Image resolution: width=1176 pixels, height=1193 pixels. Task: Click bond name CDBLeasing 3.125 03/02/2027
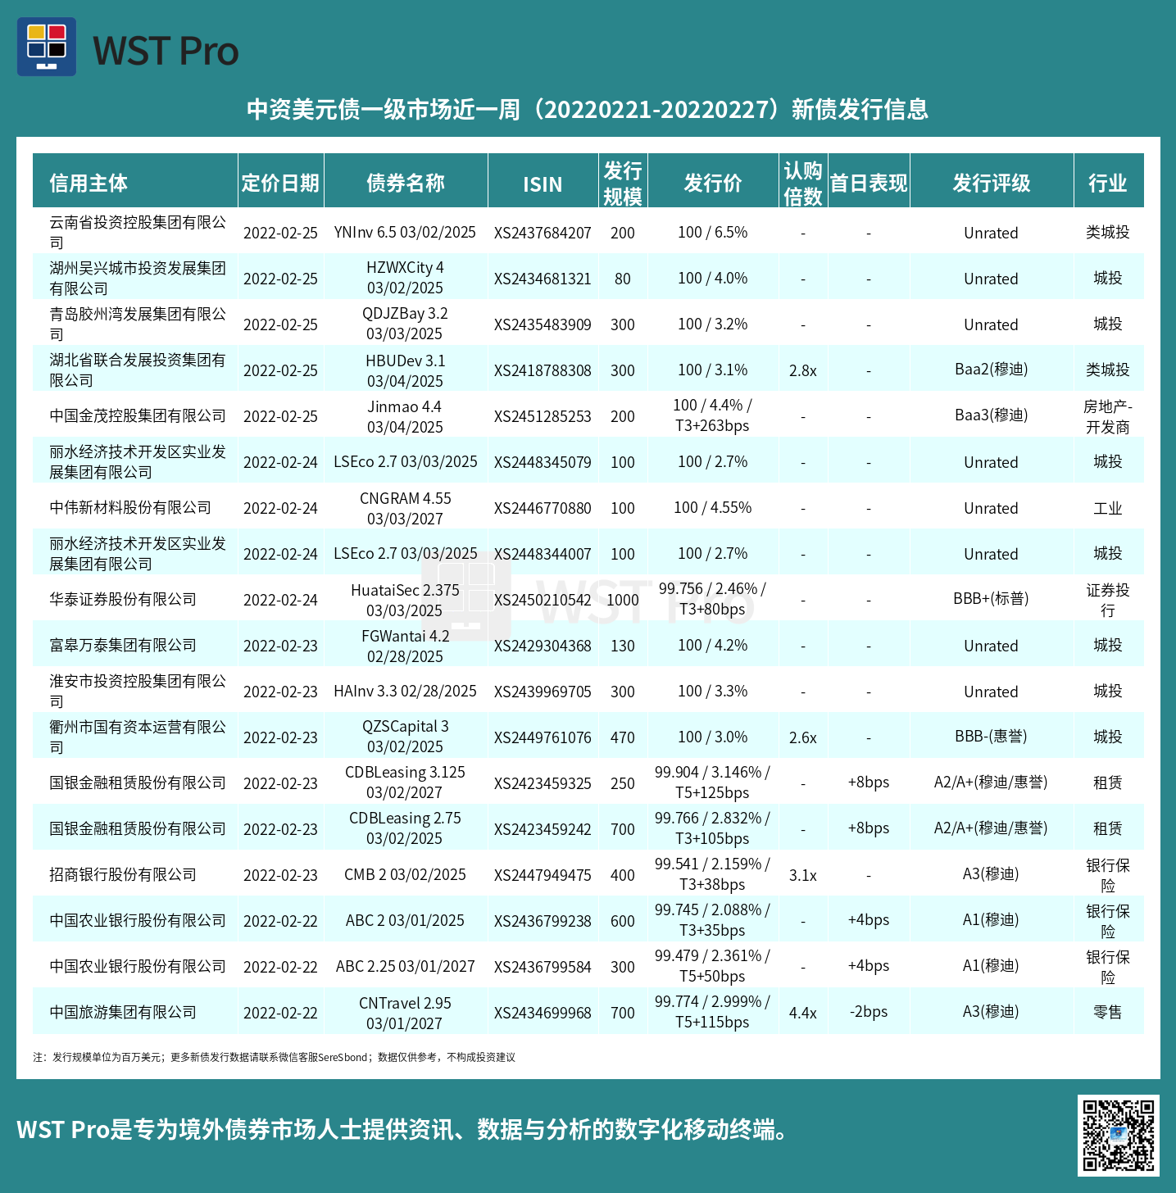[x=405, y=782]
